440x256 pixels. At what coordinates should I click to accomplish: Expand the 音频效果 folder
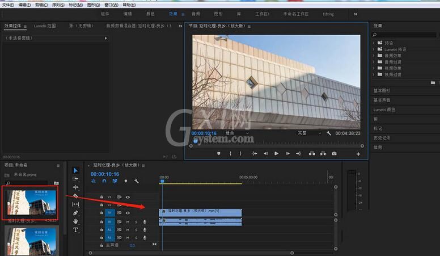pyautogui.click(x=374, y=56)
